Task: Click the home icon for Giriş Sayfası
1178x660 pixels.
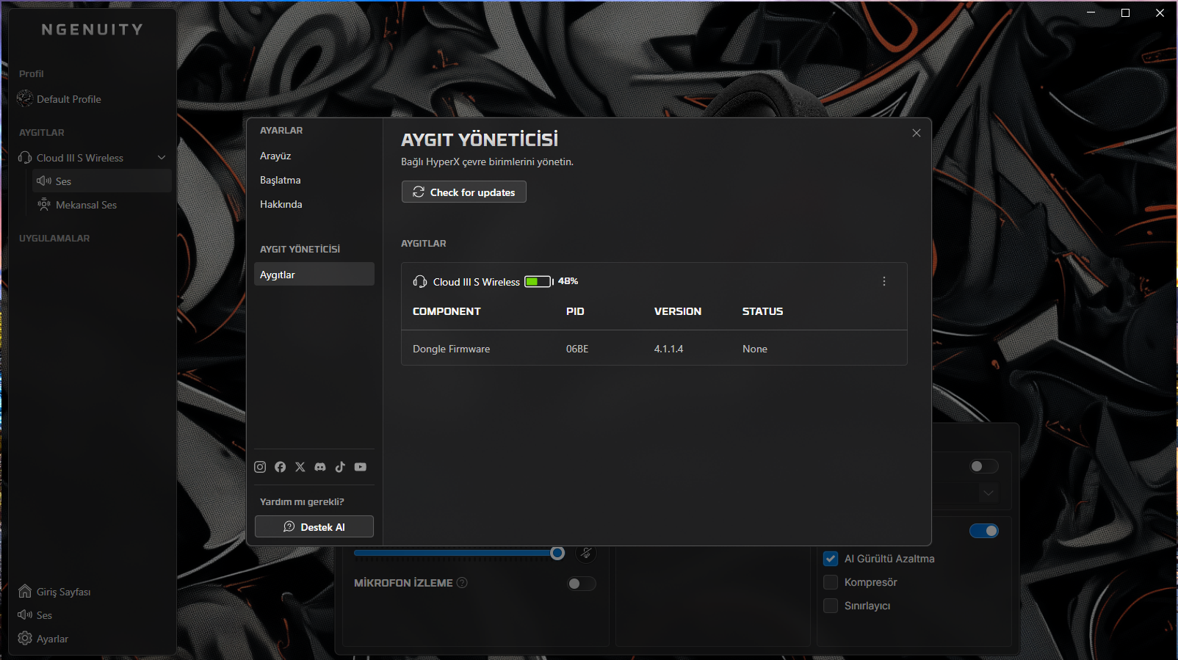Action: pos(25,591)
